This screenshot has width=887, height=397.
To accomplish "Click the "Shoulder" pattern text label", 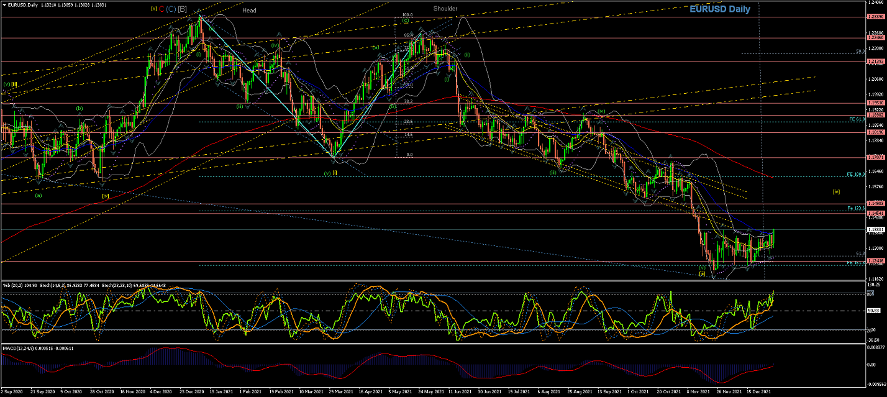I will 445,9.
